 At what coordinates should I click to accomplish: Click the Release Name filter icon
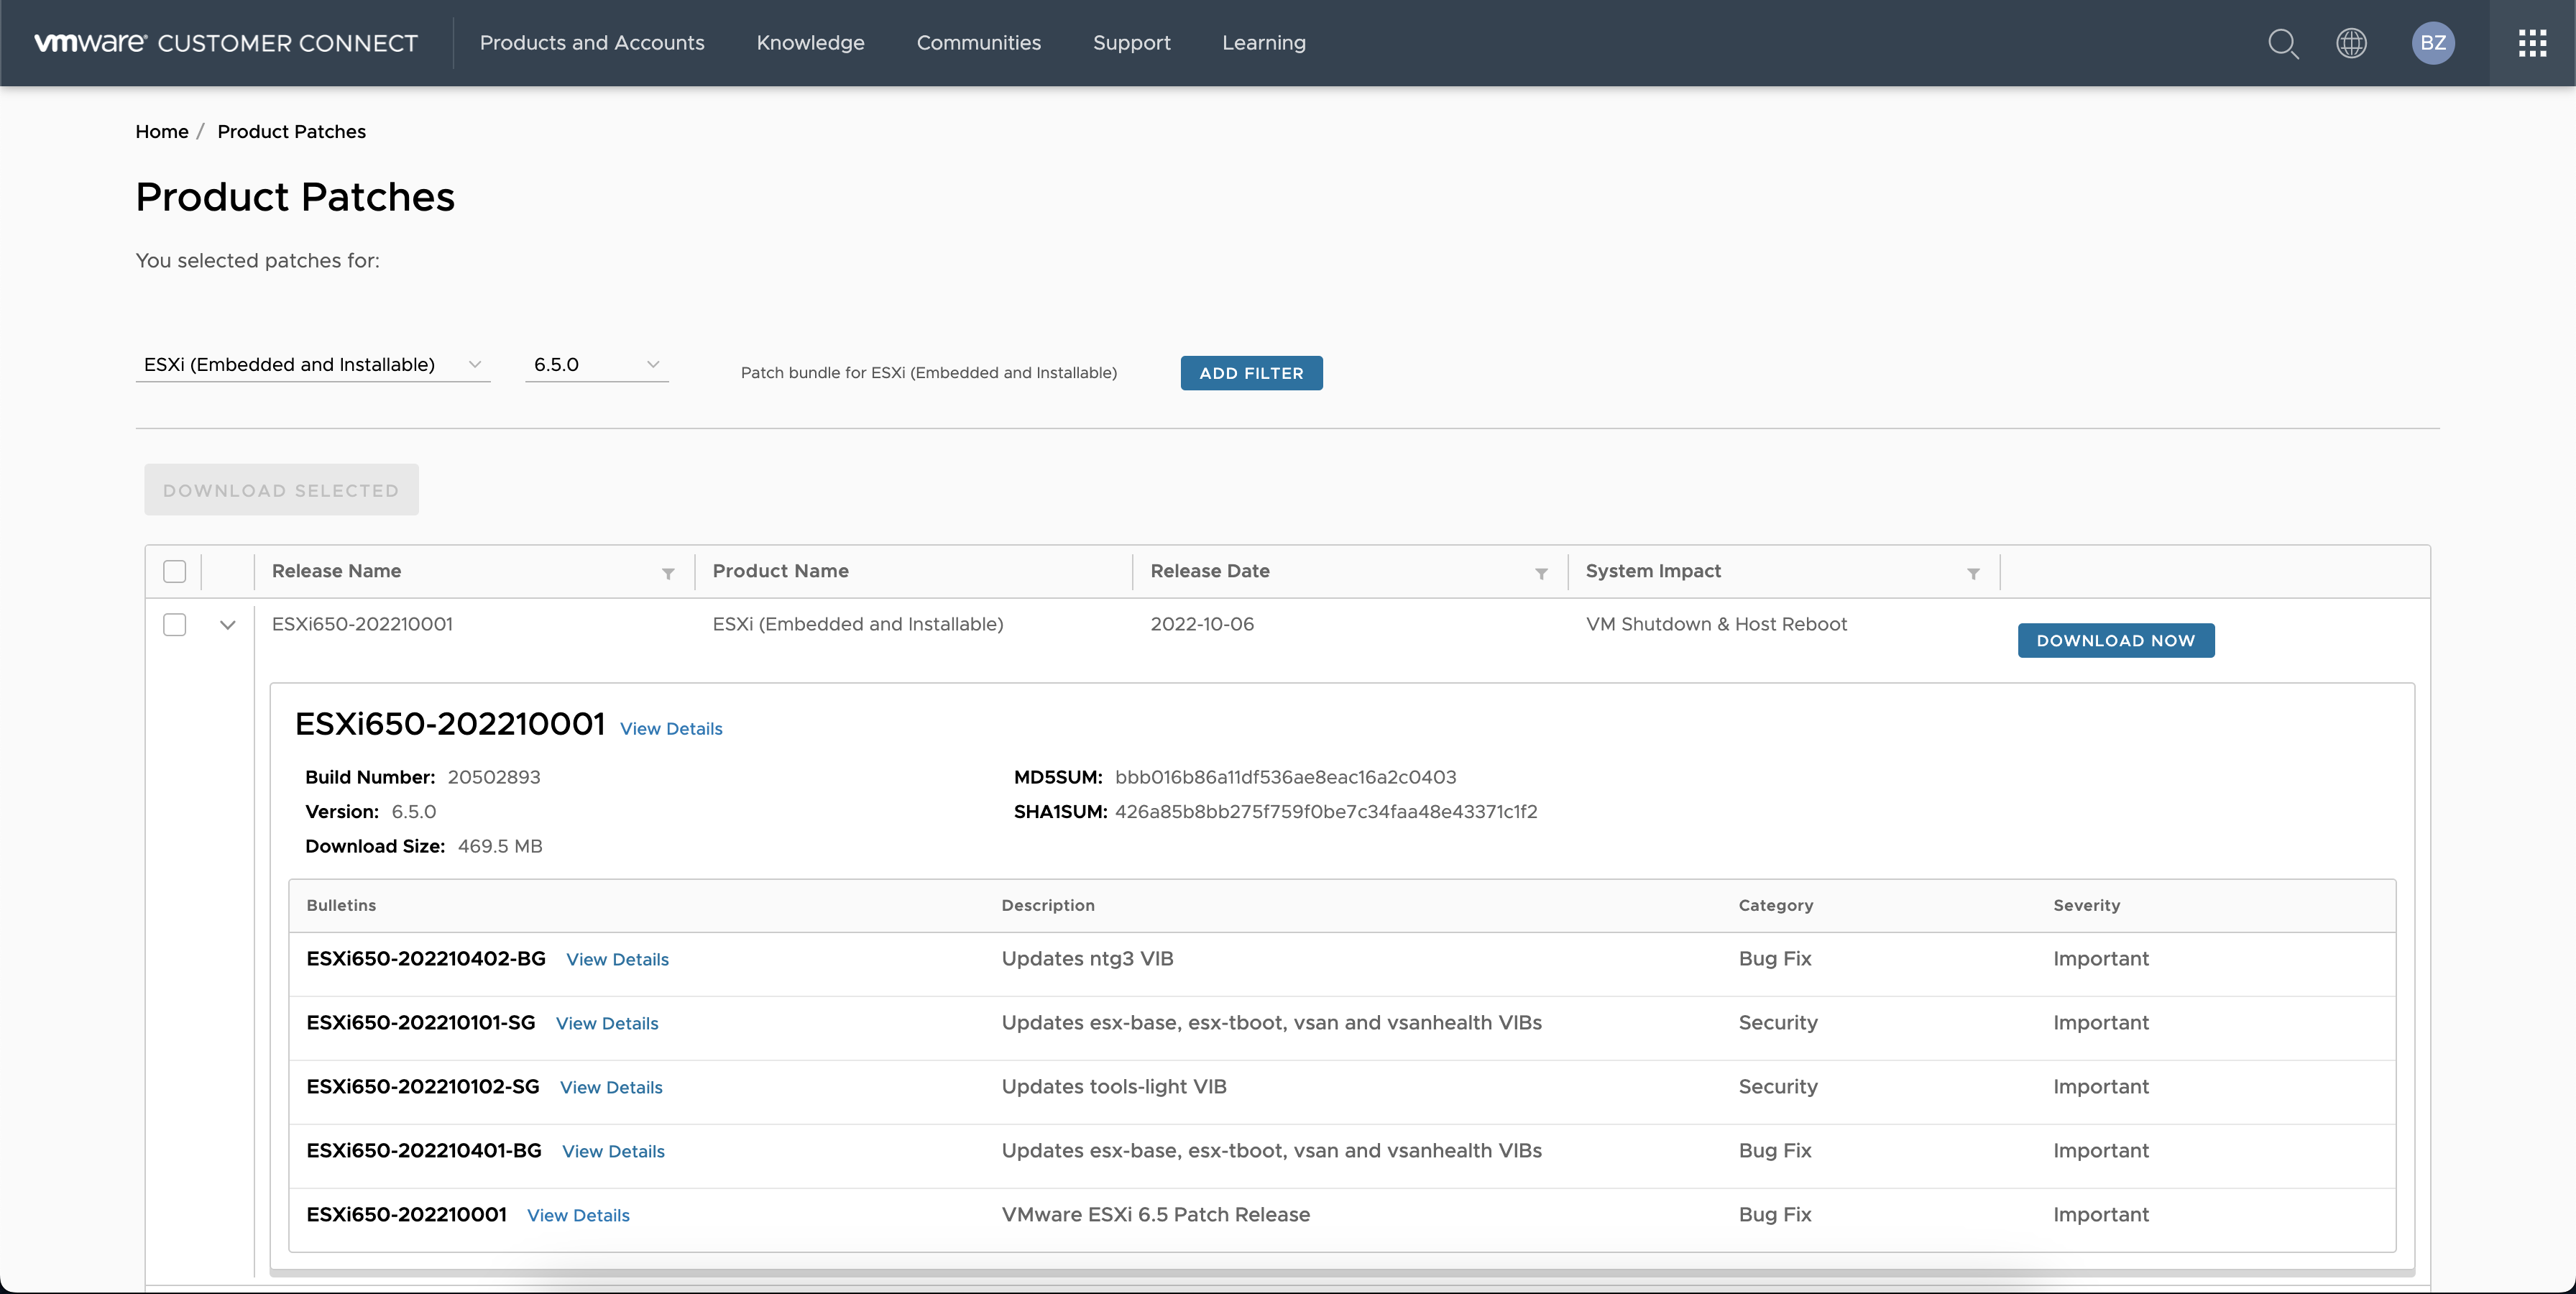[x=668, y=573]
